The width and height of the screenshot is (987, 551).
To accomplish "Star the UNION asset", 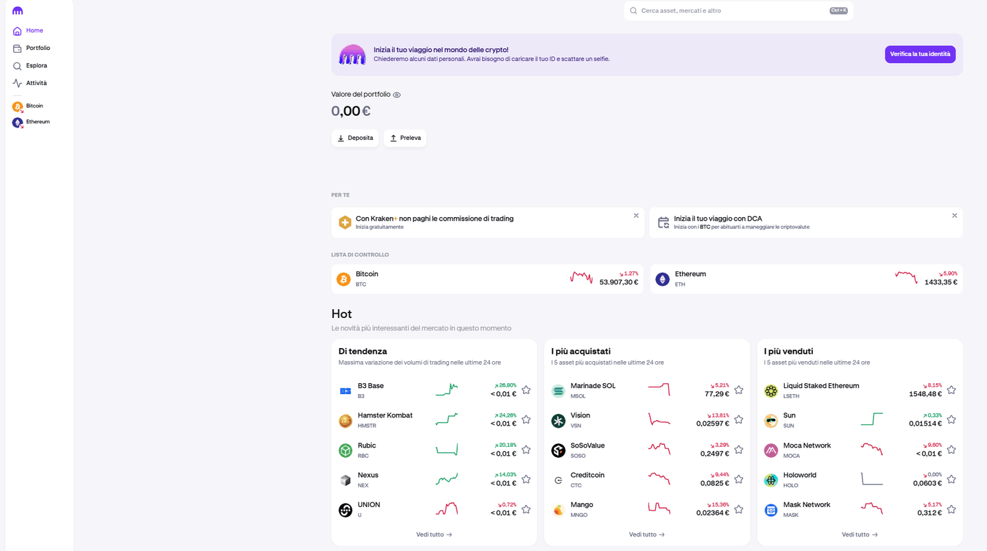I will 526,509.
